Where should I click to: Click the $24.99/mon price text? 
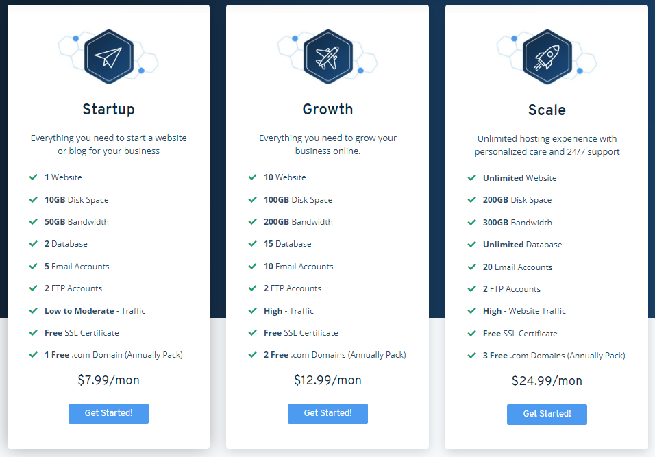(x=547, y=381)
